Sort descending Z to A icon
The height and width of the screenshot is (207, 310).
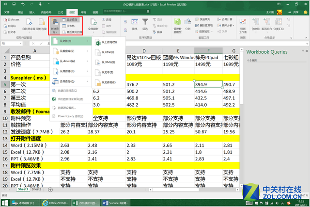[125, 30]
